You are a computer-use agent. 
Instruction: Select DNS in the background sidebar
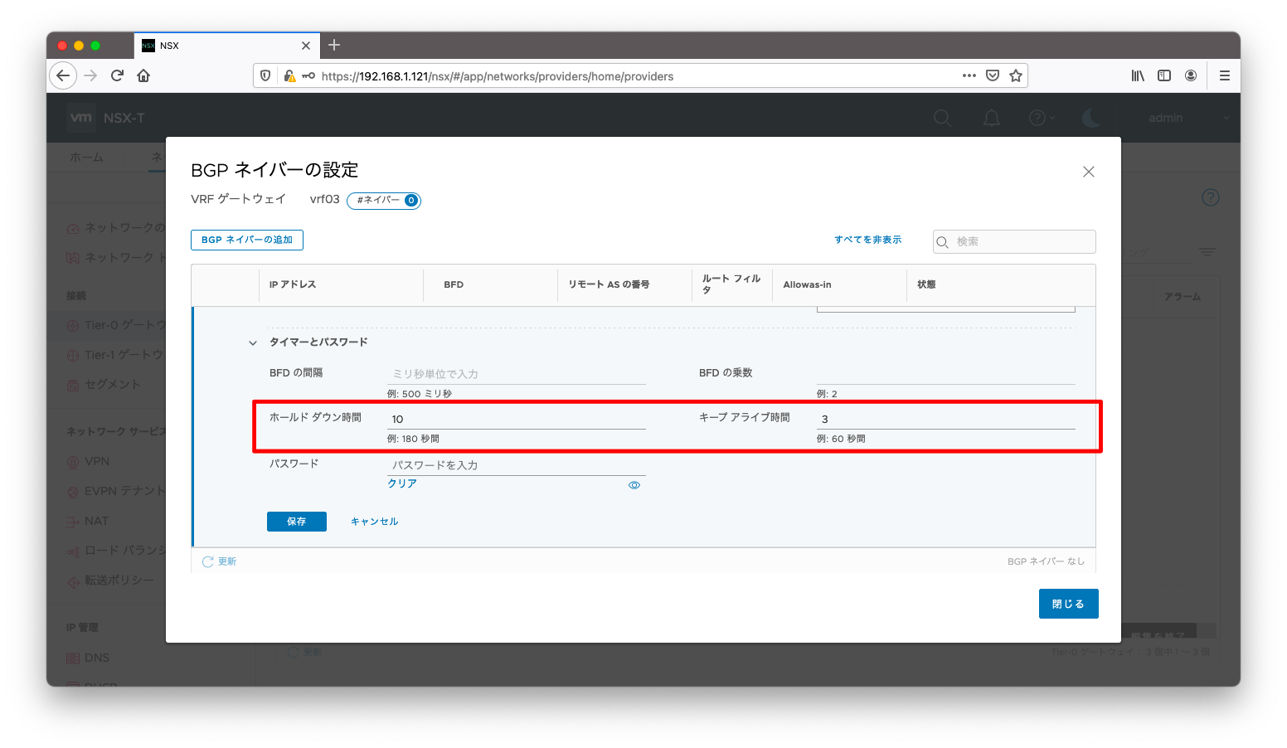click(x=96, y=658)
